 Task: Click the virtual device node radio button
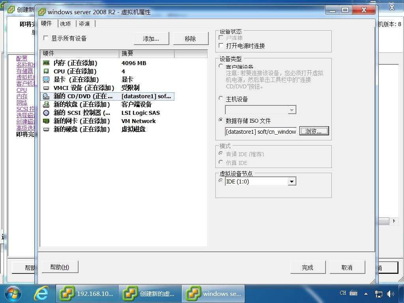click(221, 181)
